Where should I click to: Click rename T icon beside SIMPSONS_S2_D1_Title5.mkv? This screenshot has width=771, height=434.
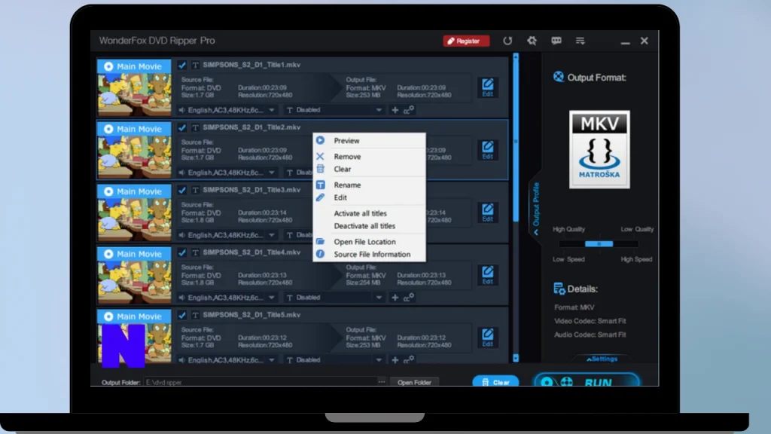click(195, 315)
